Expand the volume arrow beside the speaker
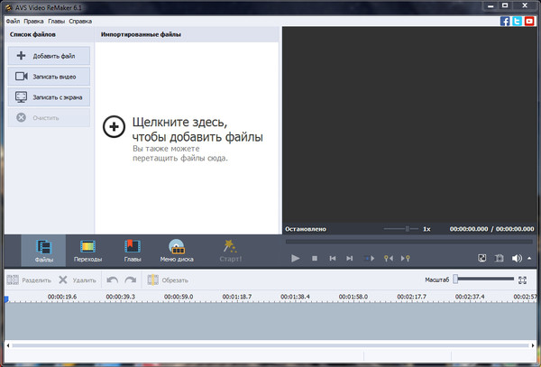Viewport: 541px width, 367px height. (529, 259)
